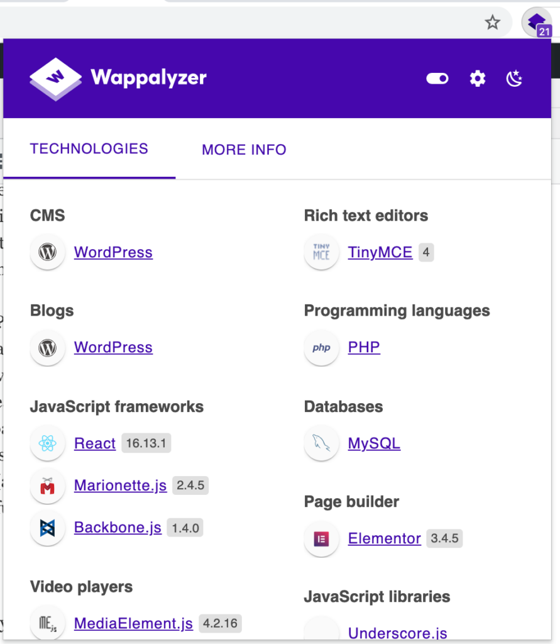560x644 pixels.
Task: Open the Elementor link
Action: coord(384,538)
